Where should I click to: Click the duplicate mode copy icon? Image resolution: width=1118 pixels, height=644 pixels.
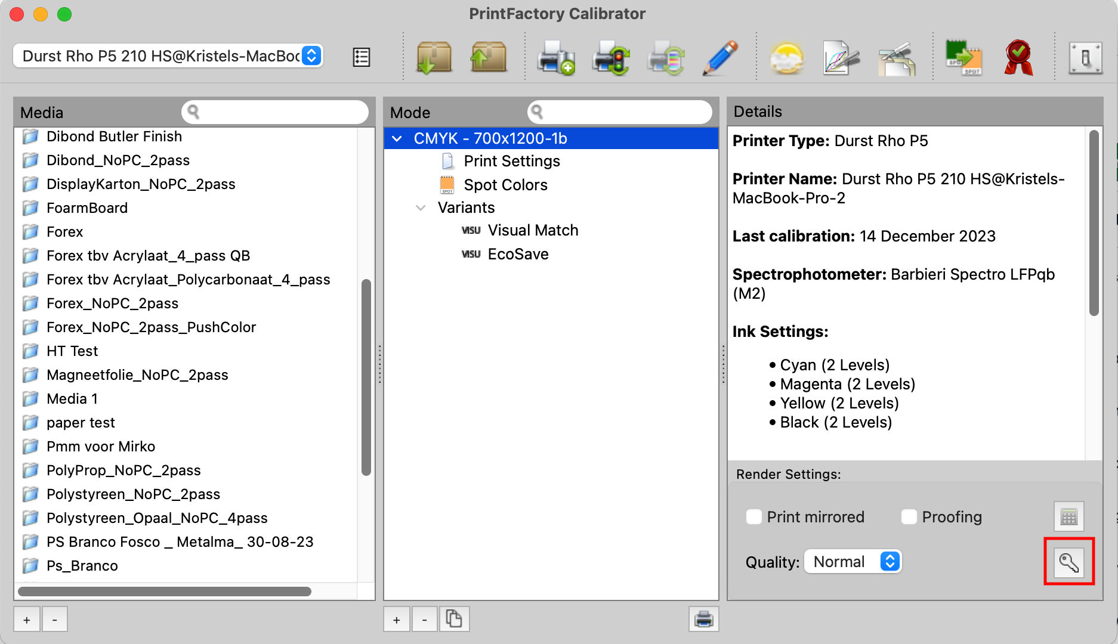pyautogui.click(x=454, y=619)
